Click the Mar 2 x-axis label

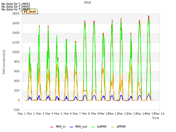point(31,114)
